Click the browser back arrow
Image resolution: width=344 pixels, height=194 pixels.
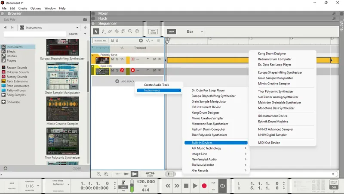(5, 28)
